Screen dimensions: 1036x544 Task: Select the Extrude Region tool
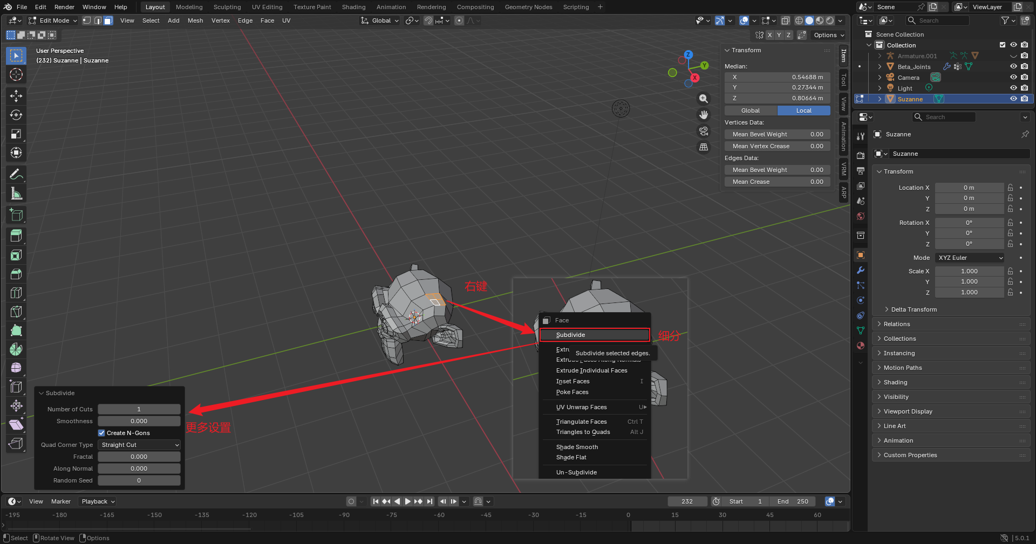[16, 236]
